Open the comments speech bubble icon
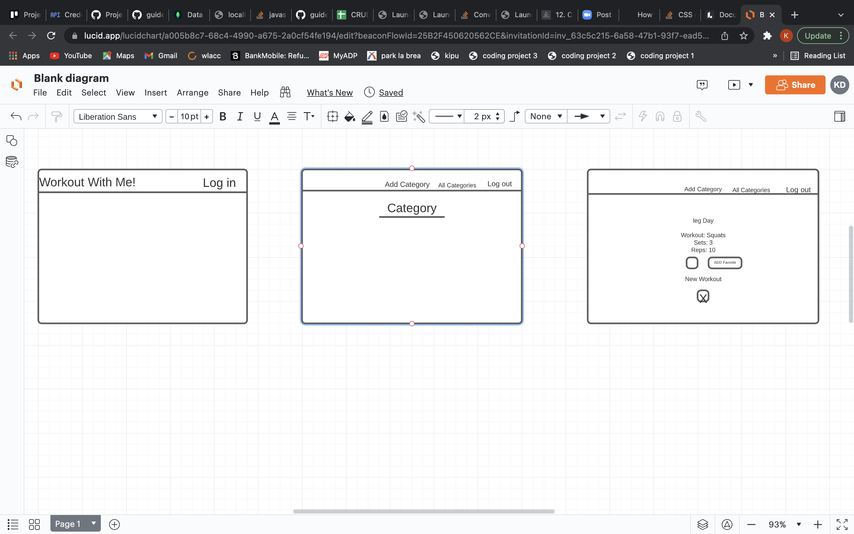The height and width of the screenshot is (534, 854). click(x=702, y=85)
